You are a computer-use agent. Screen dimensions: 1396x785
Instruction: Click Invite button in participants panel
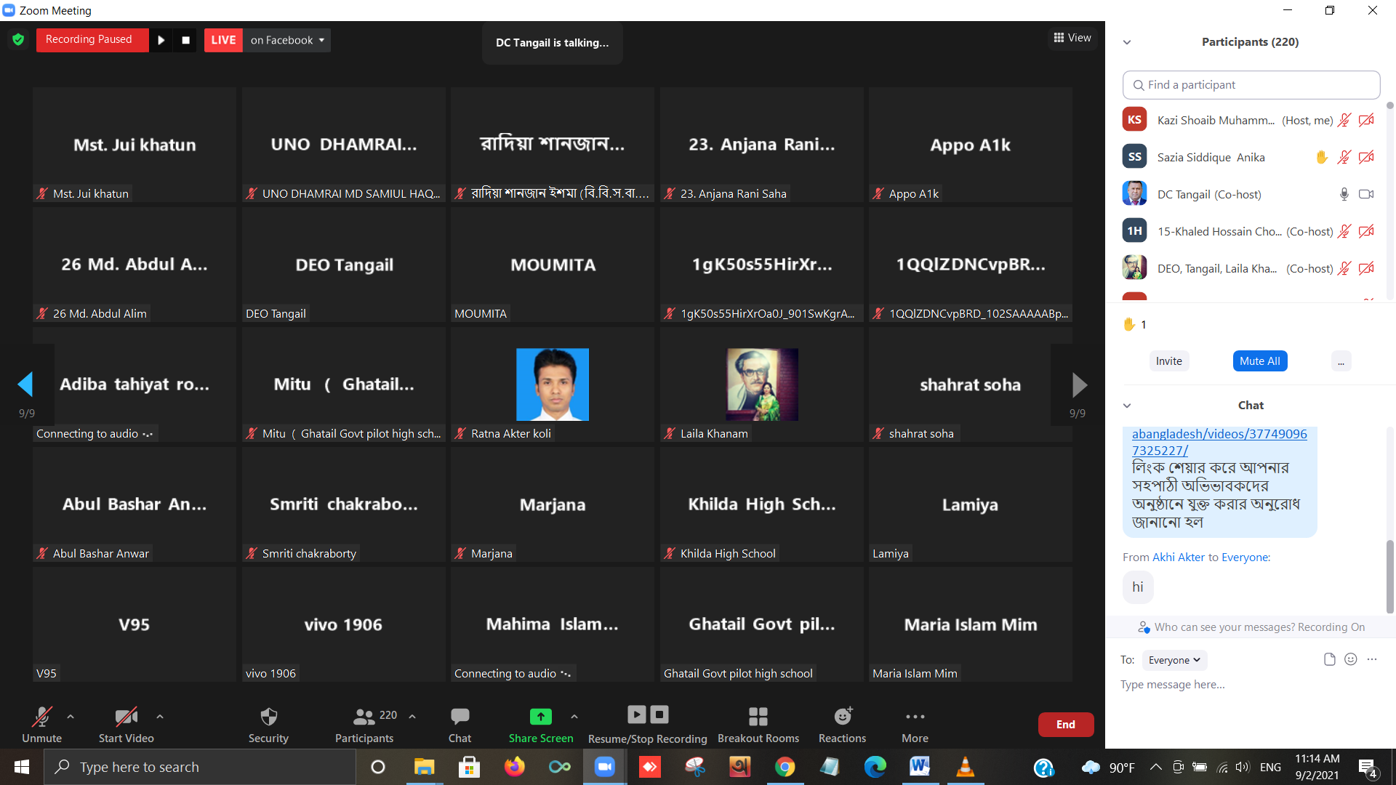1168,361
